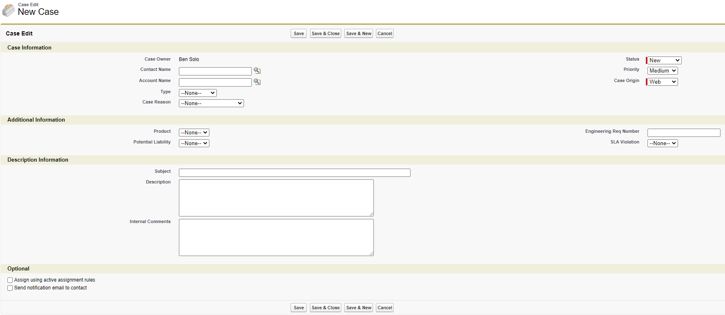Expand the Status dropdown
Screen dimensions: 725x315
coord(664,61)
